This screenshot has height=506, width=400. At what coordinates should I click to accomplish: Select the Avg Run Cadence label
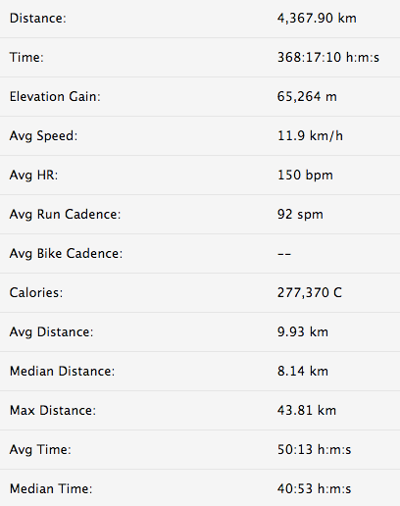click(x=65, y=215)
